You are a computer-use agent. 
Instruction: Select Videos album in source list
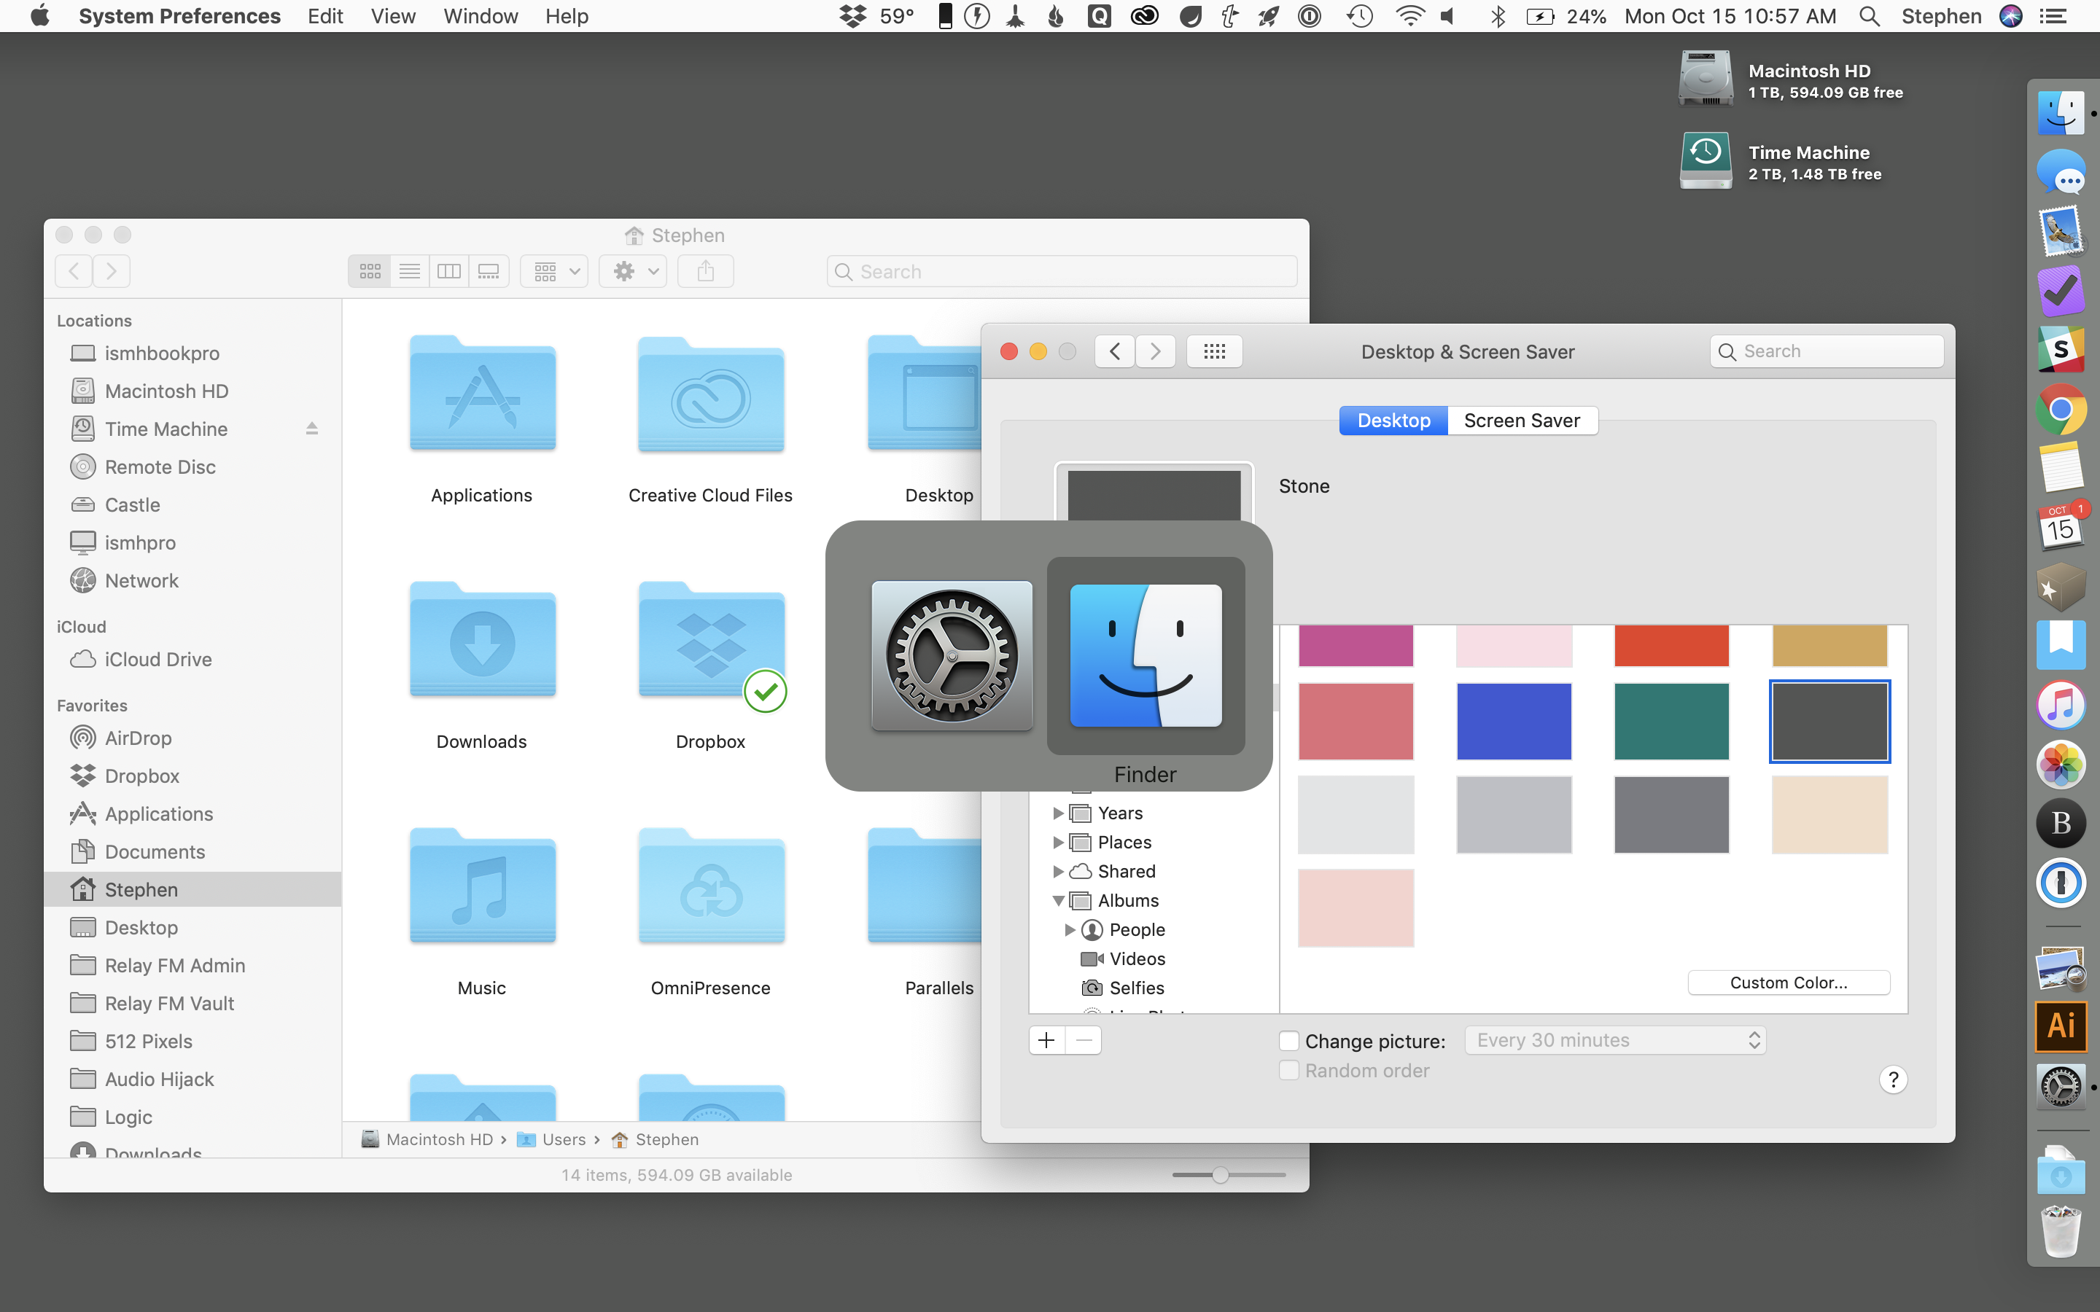[1137, 958]
